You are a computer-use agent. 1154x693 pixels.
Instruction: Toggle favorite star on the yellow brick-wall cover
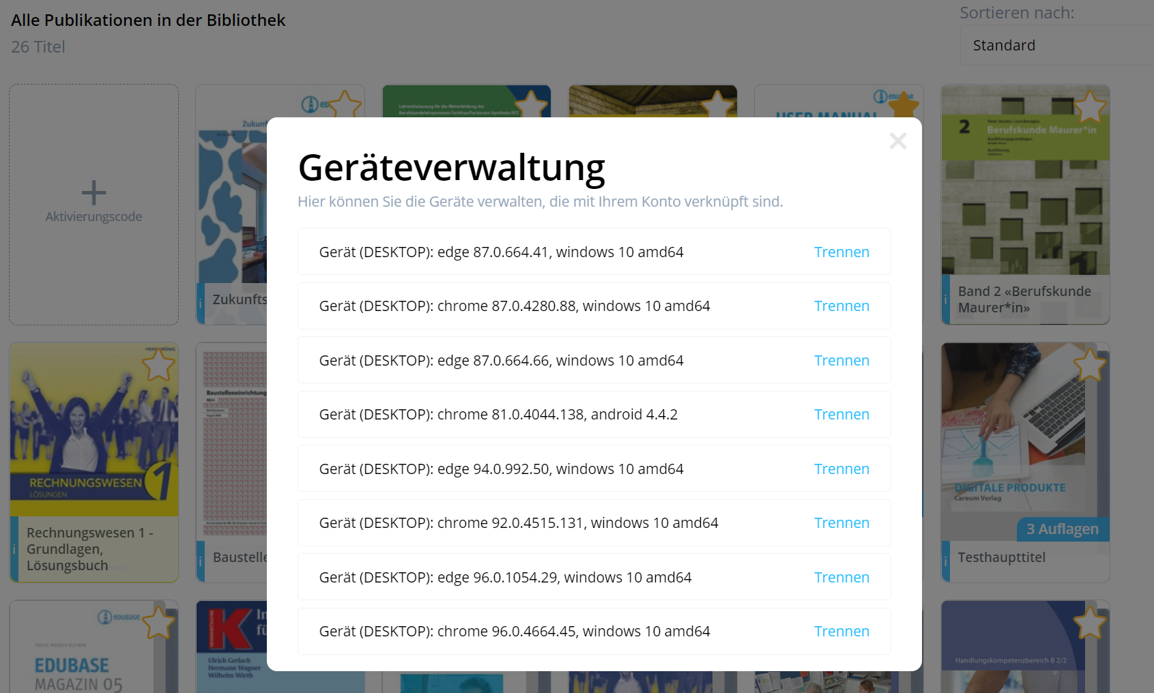coord(718,104)
